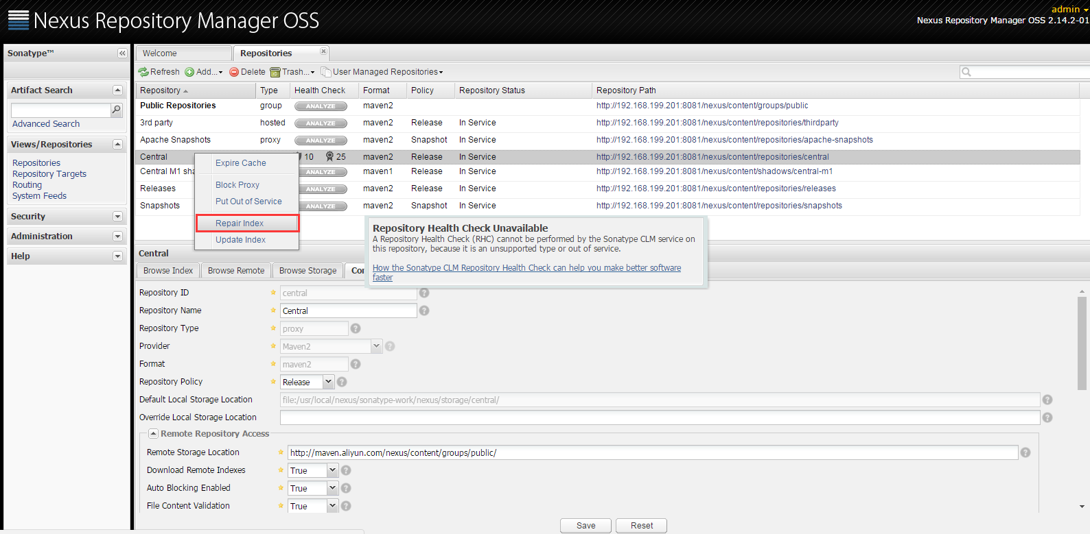Click the Reset button
Viewport: 1090px width, 534px height.
pyautogui.click(x=642, y=526)
